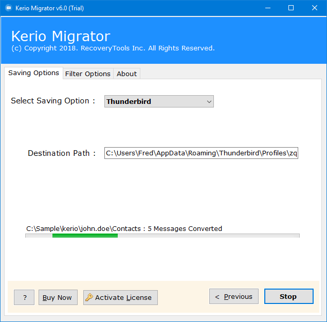Click the '5 Messages Converted' status text
The width and height of the screenshot is (327, 322).
click(x=185, y=228)
